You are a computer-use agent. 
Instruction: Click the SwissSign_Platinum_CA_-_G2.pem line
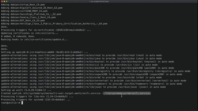pos(31,14)
